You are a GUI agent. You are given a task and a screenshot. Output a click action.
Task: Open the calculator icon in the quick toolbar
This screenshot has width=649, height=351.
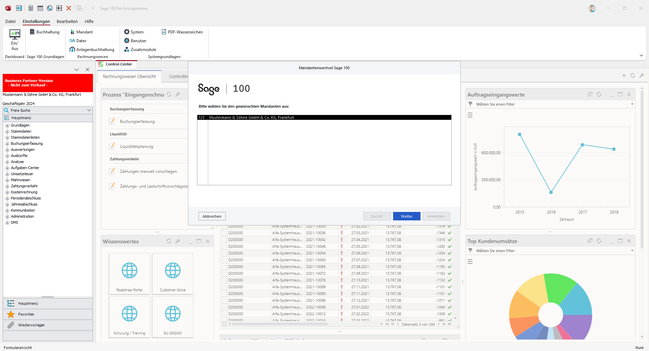[31, 8]
